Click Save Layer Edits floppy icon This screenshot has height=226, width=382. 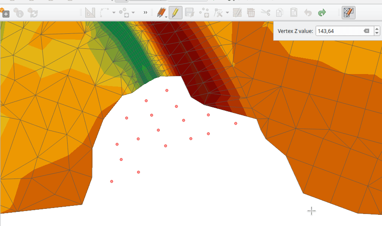[x=190, y=13]
